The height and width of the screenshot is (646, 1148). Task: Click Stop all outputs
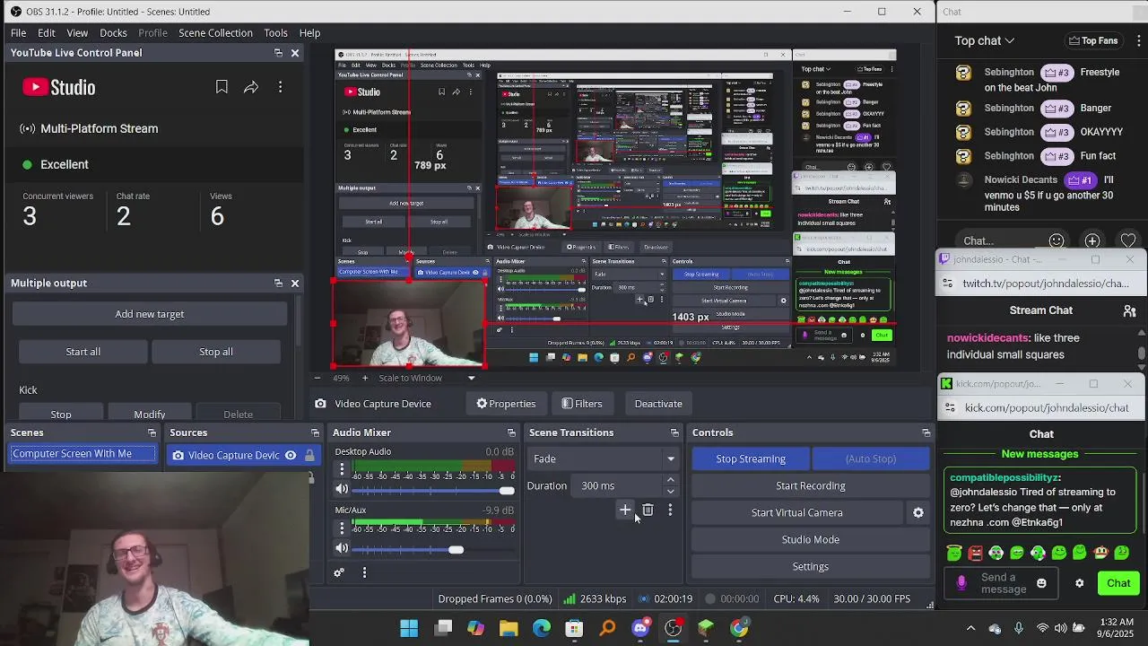click(x=215, y=352)
